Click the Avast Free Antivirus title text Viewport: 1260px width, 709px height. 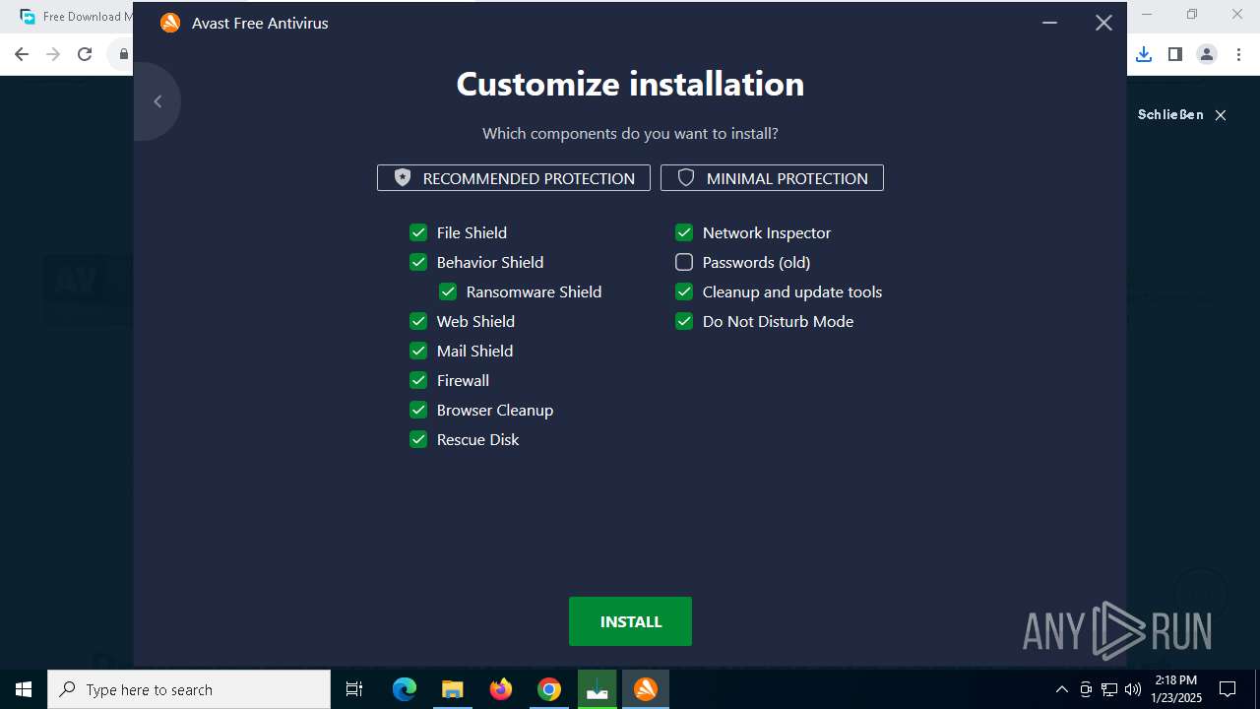pyautogui.click(x=260, y=23)
